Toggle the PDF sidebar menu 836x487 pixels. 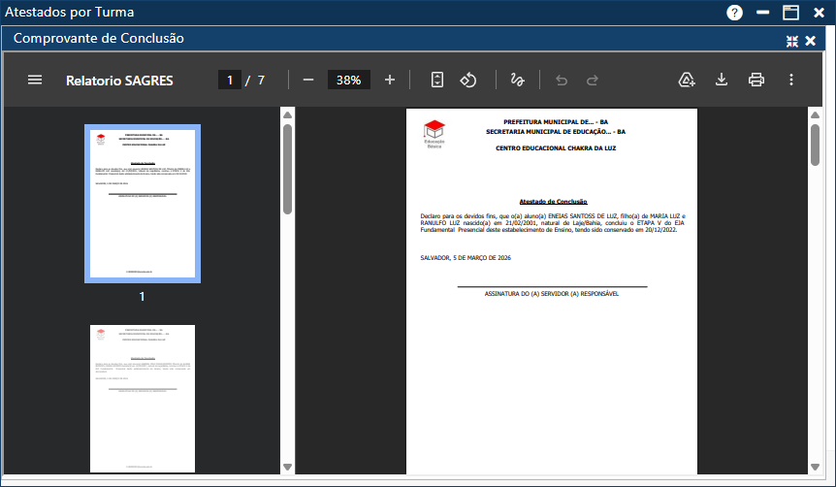click(x=35, y=80)
